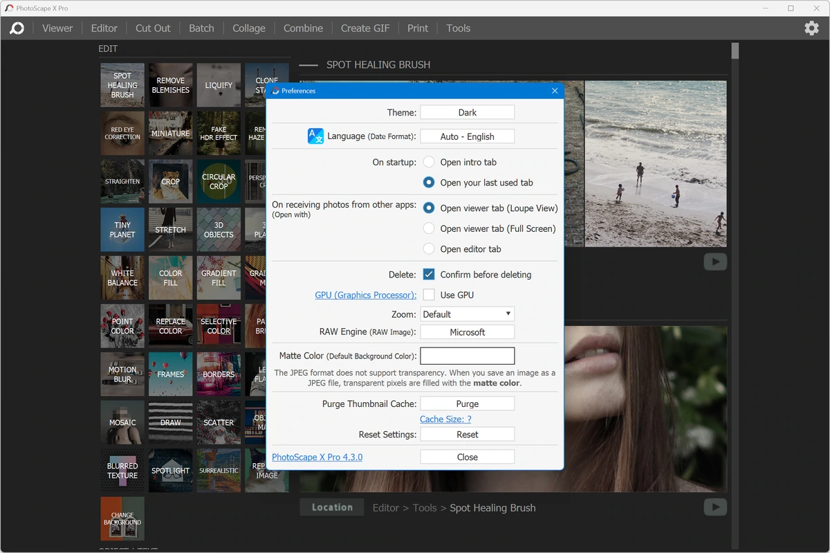Play the Spot Healing Brush video
Image resolution: width=830 pixels, height=553 pixels.
tap(715, 262)
